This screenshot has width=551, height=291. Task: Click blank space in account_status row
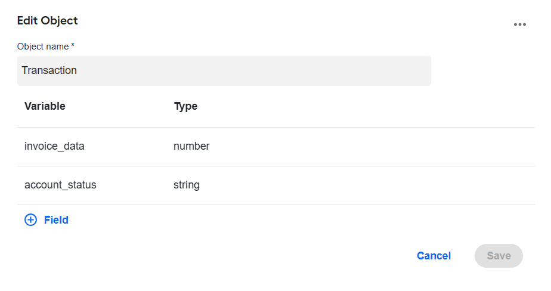pos(369,185)
